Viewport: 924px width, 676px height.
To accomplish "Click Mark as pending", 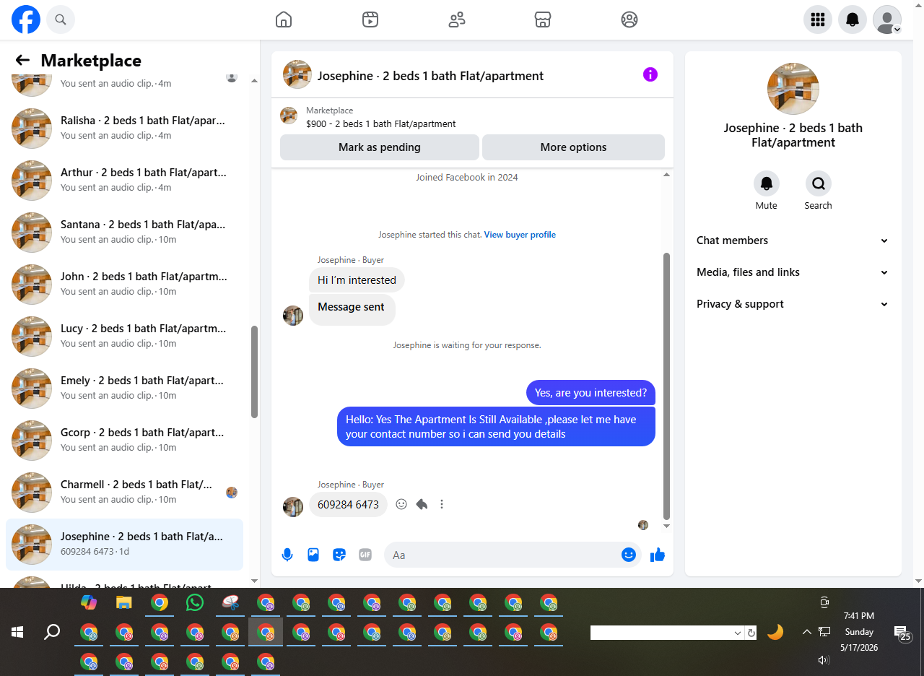I will tap(380, 147).
